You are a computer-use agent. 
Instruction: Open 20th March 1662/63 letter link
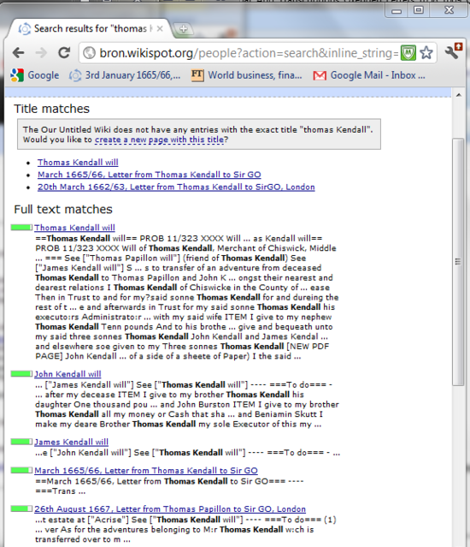[176, 187]
